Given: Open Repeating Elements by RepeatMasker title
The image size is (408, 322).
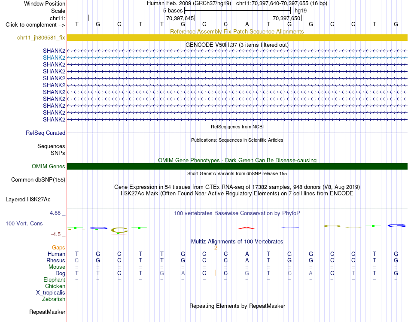Looking at the screenshot, I should tap(237, 306).
